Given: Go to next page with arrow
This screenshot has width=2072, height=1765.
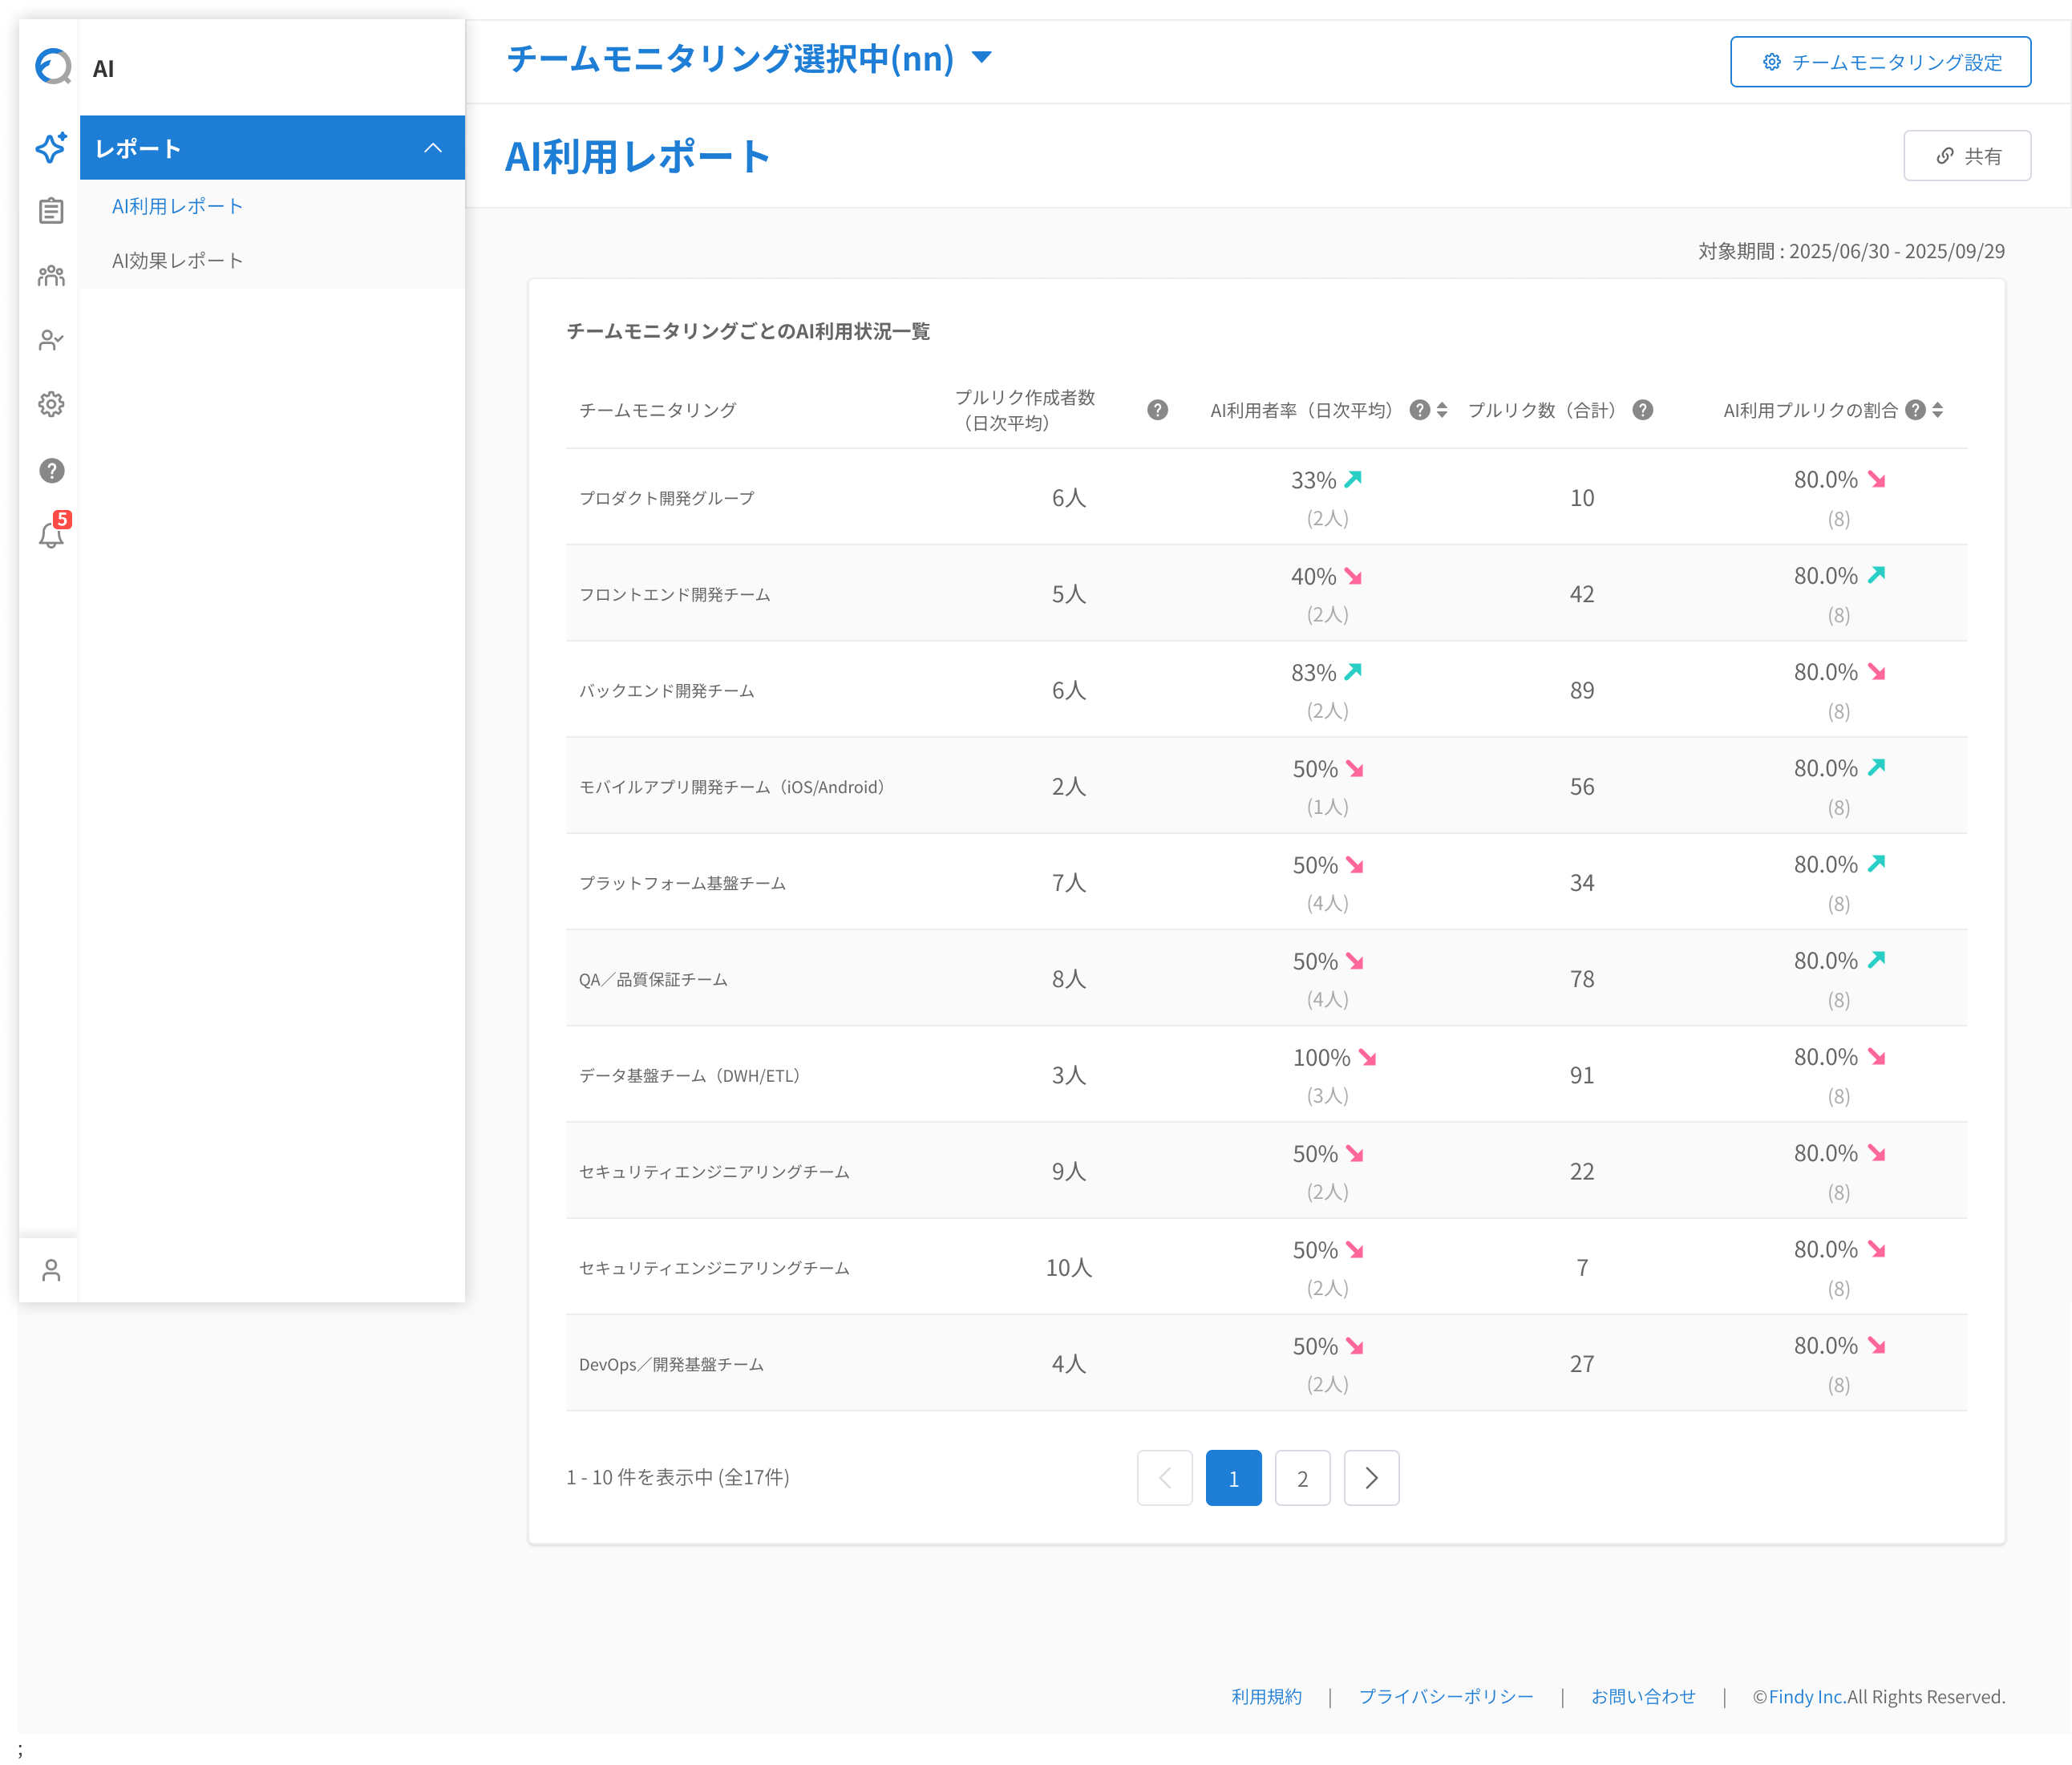Looking at the screenshot, I should pos(1371,1477).
